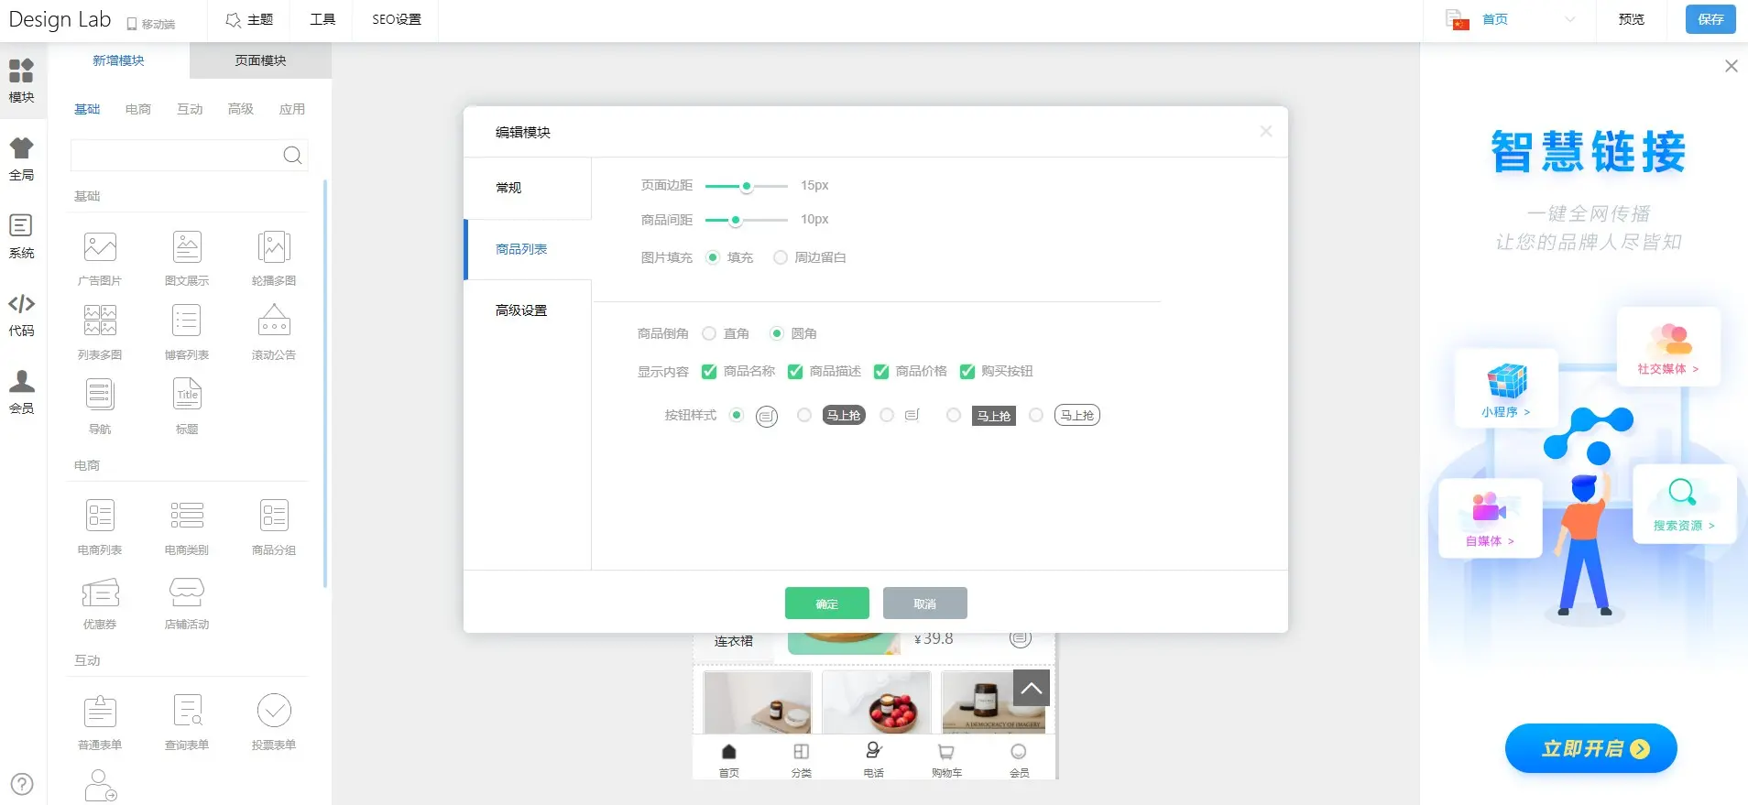Add the 投票表单 module
This screenshot has height=805, width=1748.
274,722
